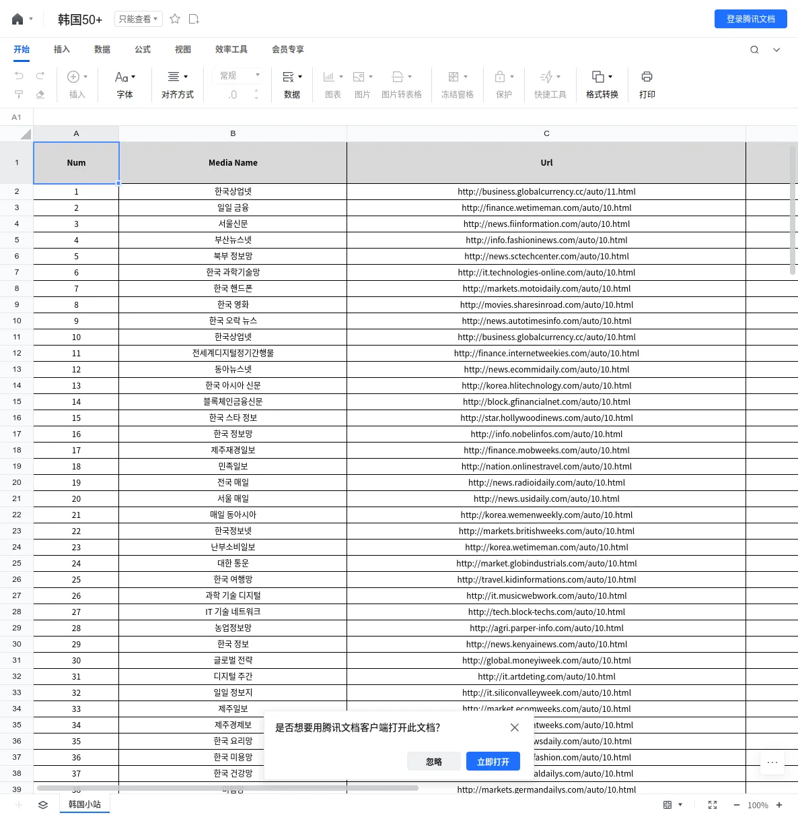Viewport: 798px width, 815px height.
Task: Click the 打印 printer icon
Action: pyautogui.click(x=647, y=77)
